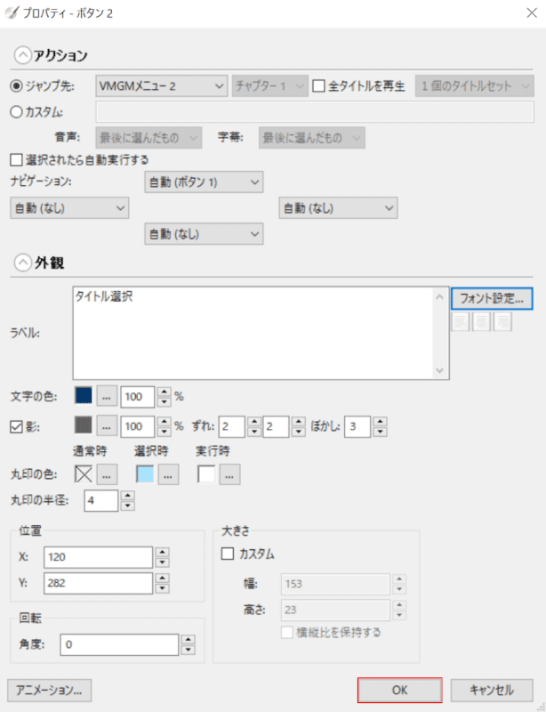Open the bottom navigation dropdown 自動 (なし)

click(204, 234)
